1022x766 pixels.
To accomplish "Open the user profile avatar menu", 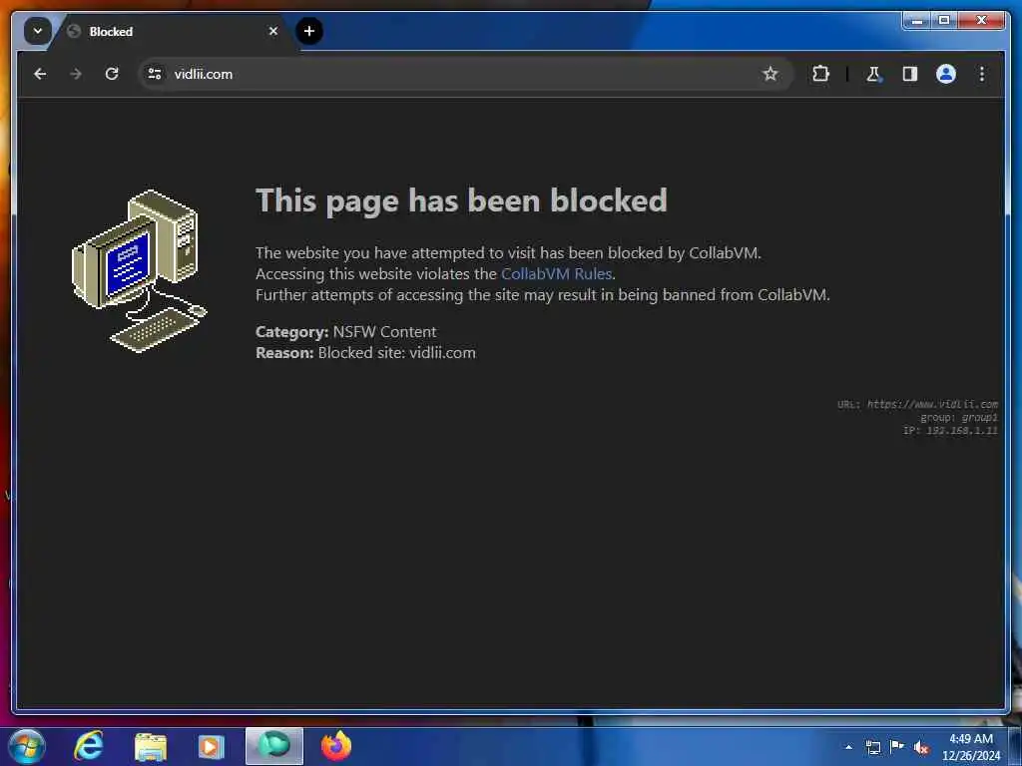I will (946, 74).
